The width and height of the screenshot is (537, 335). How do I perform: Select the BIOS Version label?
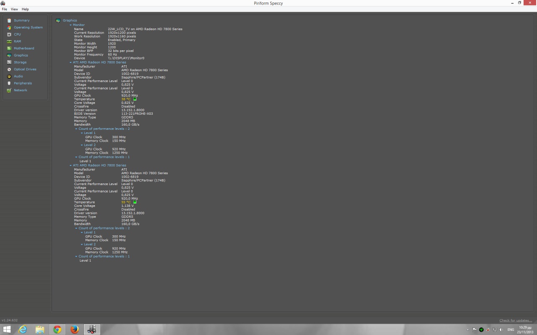(x=85, y=114)
